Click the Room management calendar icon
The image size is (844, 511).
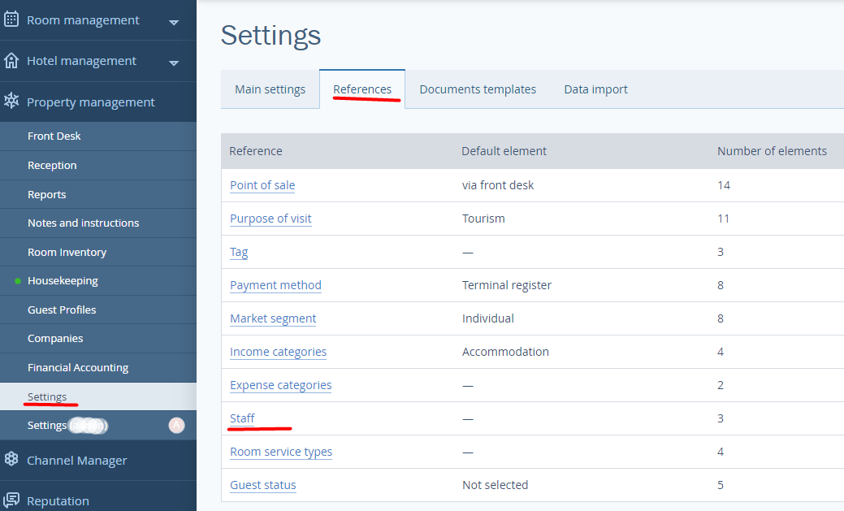(x=11, y=19)
